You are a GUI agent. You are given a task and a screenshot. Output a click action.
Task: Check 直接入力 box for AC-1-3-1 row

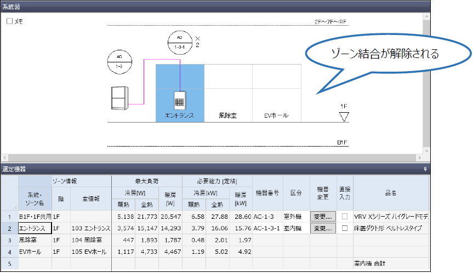click(345, 228)
